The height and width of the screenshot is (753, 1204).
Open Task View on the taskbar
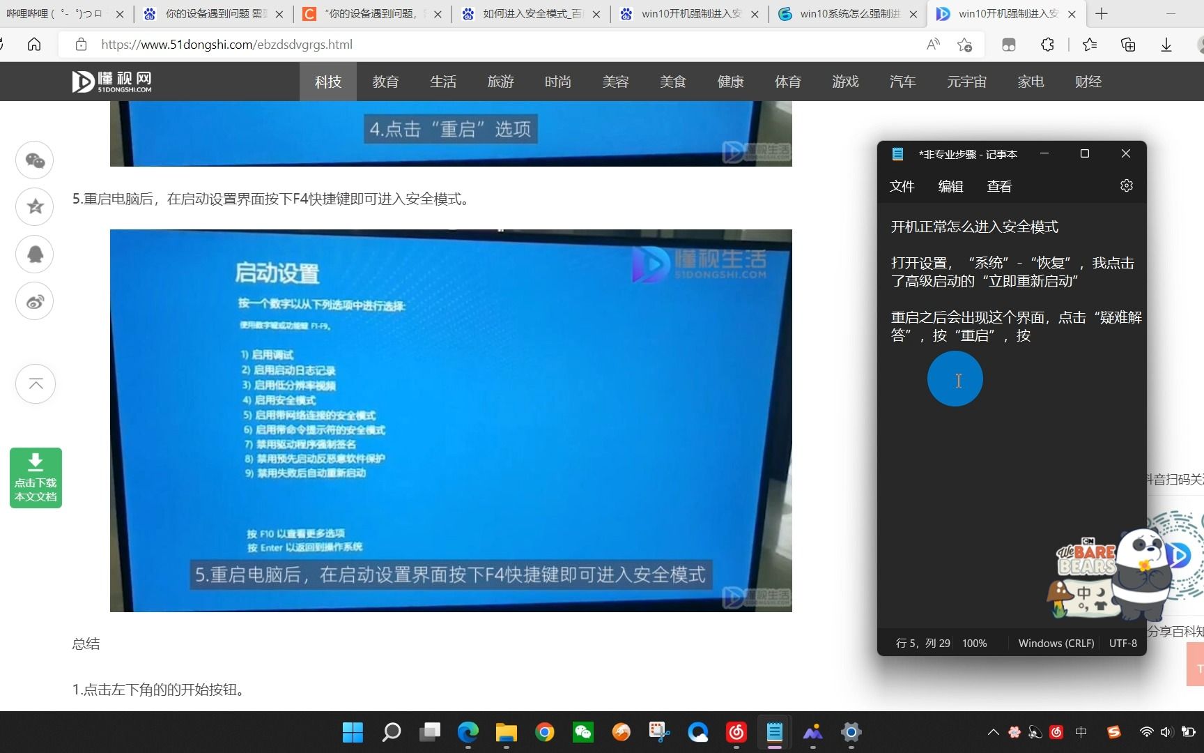[x=429, y=732]
